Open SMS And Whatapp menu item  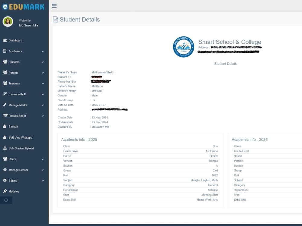pos(24,137)
